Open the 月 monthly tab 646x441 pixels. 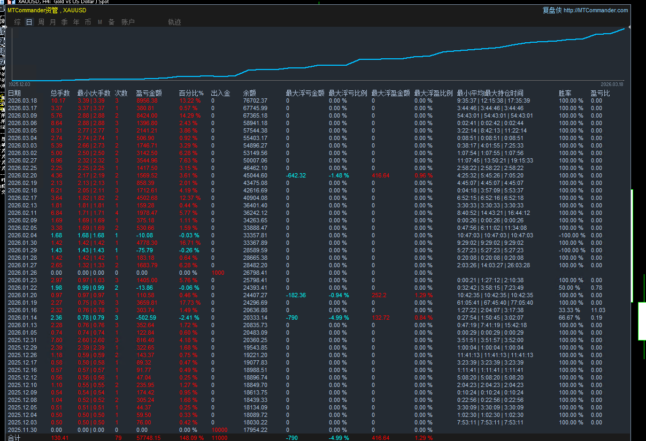click(52, 22)
